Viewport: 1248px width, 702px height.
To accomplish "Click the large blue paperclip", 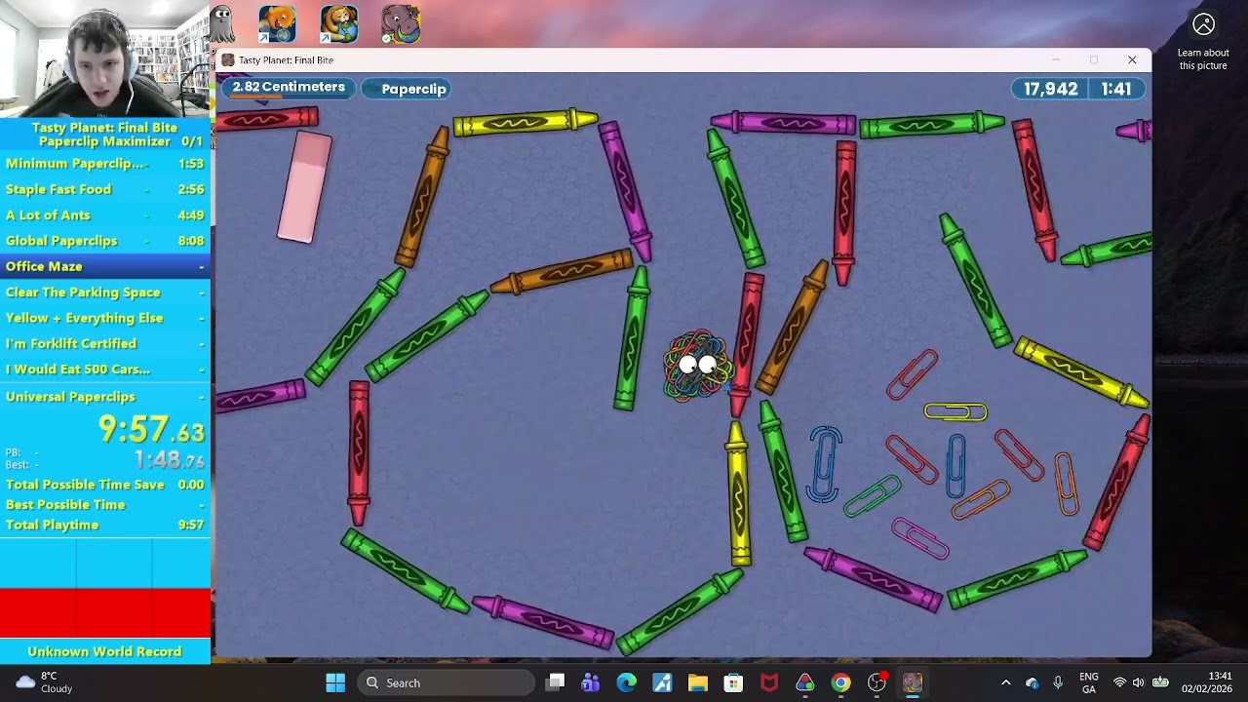I will coord(825,464).
